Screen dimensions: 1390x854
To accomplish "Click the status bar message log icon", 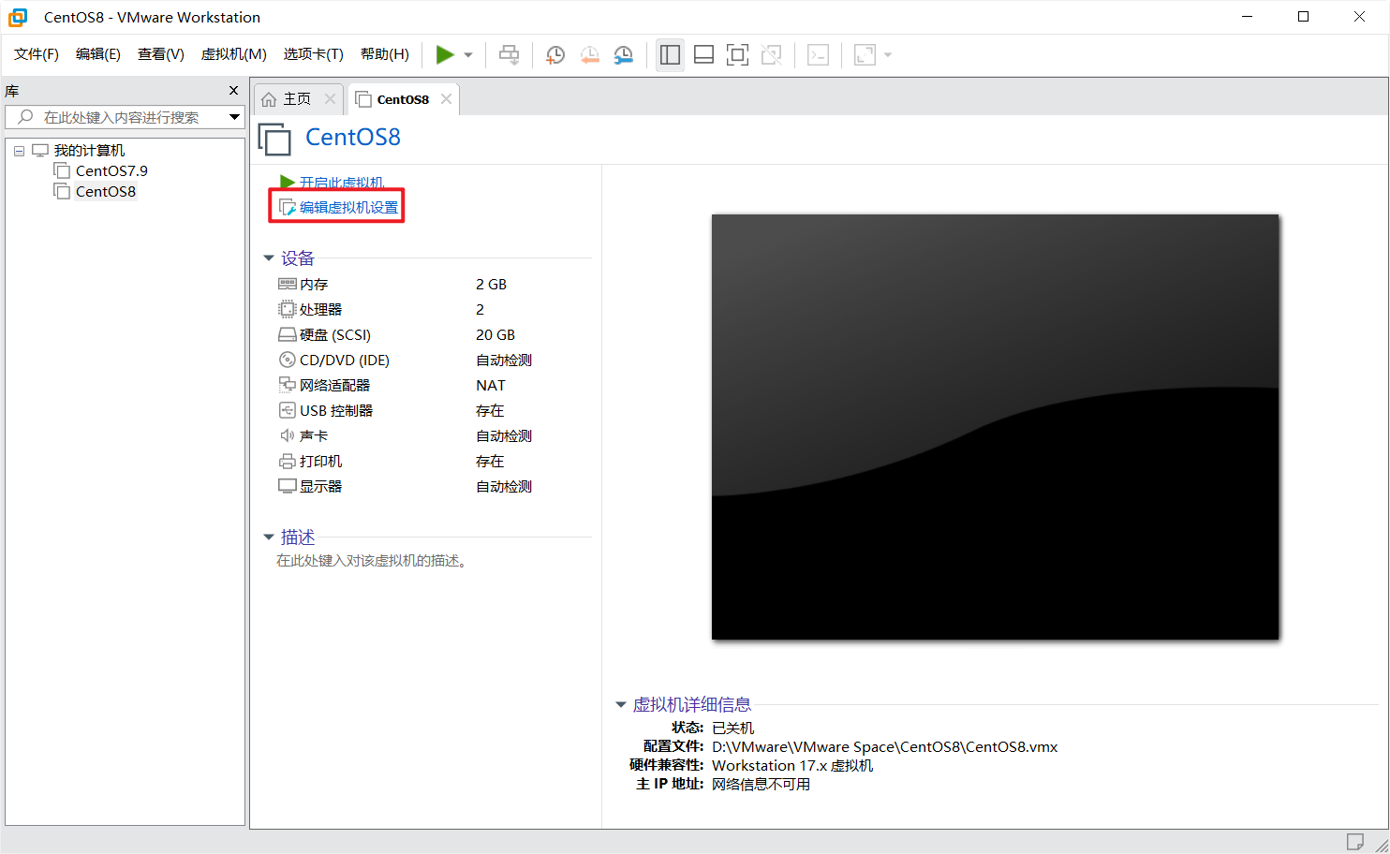I will pos(1354,841).
